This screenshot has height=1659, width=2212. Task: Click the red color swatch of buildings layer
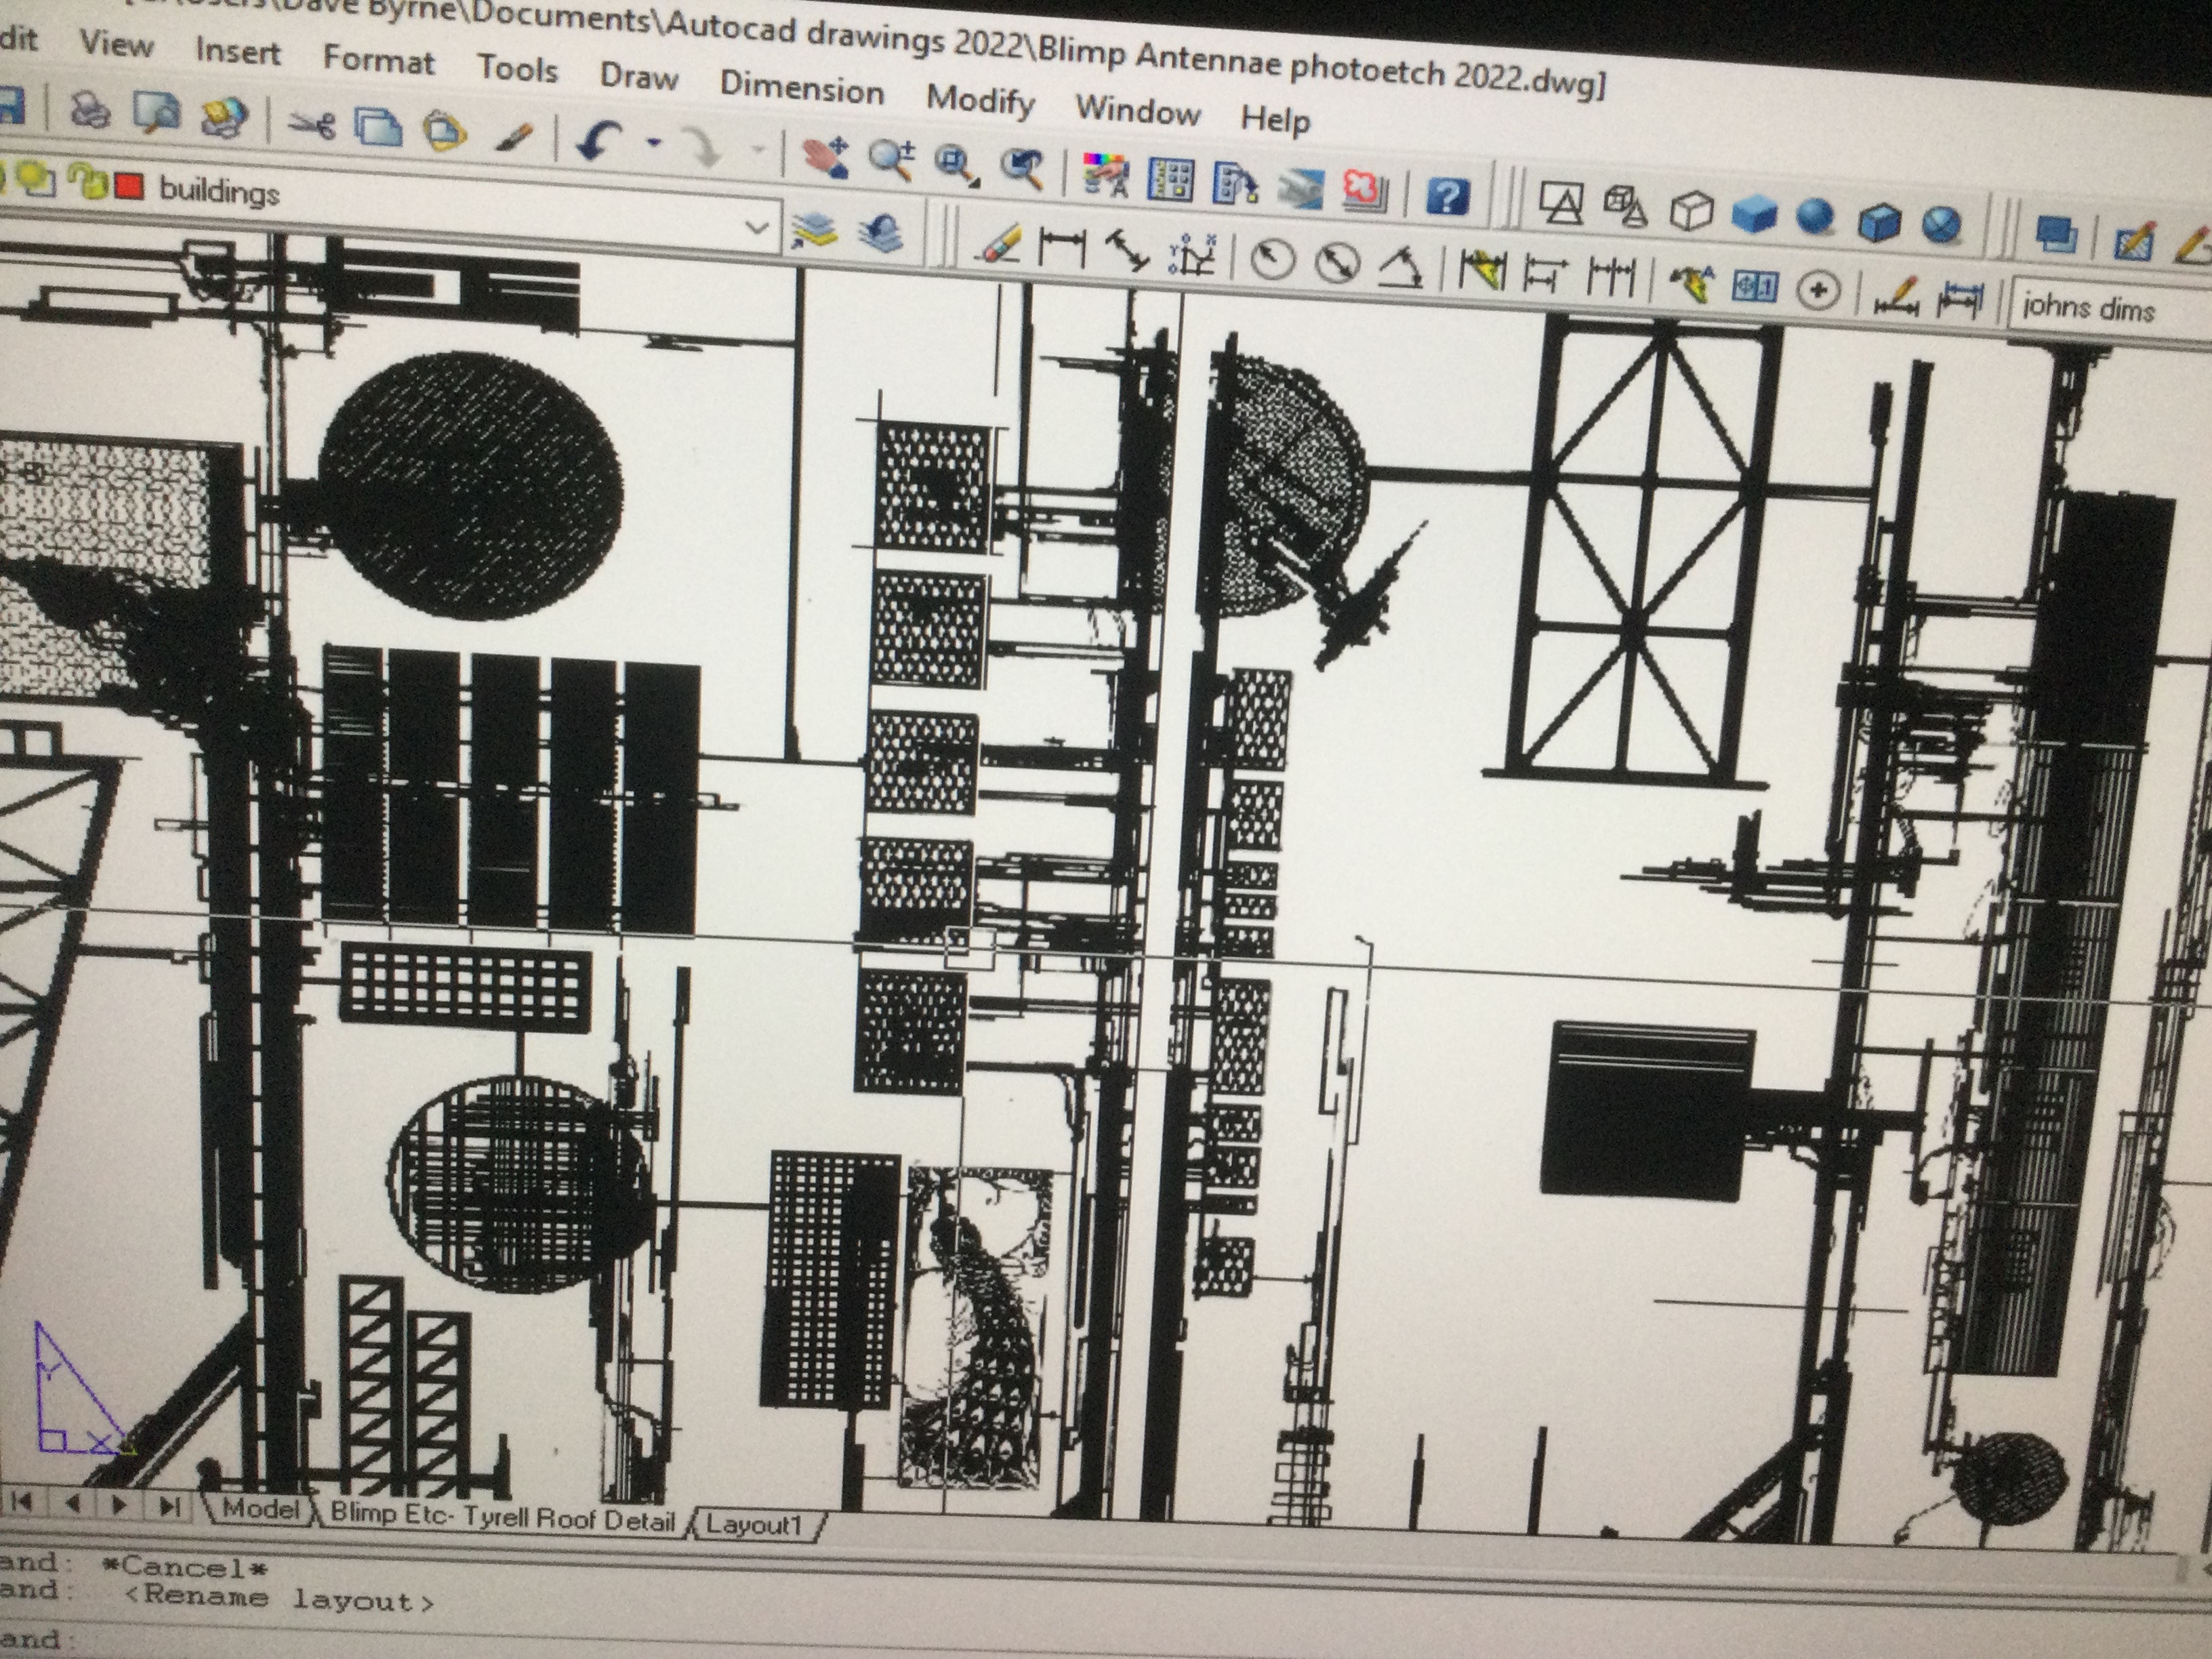pyautogui.click(x=129, y=186)
